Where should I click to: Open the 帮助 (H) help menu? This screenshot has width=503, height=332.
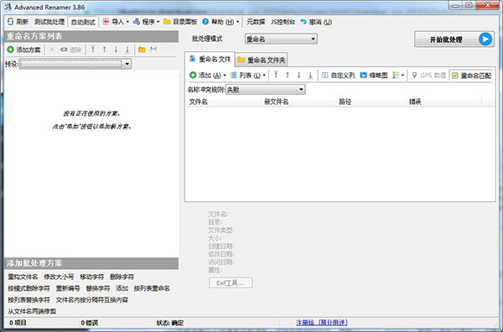click(x=220, y=22)
